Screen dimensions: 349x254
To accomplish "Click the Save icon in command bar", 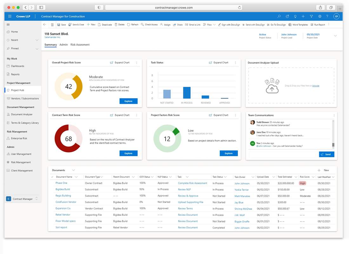I will tap(59, 24).
